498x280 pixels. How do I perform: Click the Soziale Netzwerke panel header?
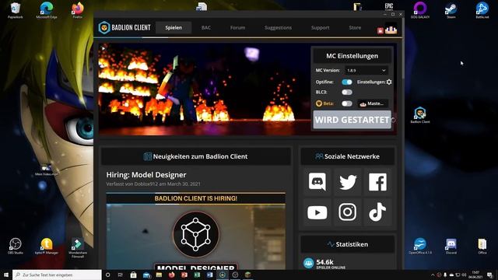pos(348,156)
